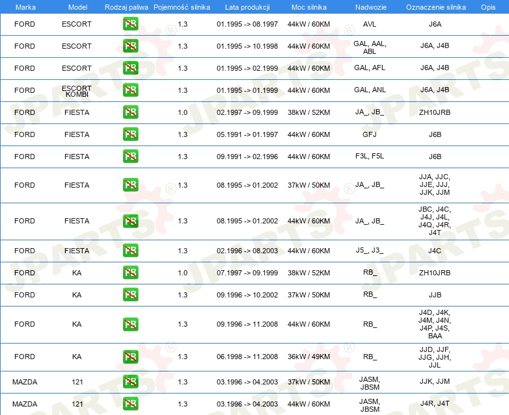
Task: Click the Rodzaj paliwa column header
Action: pos(126,7)
